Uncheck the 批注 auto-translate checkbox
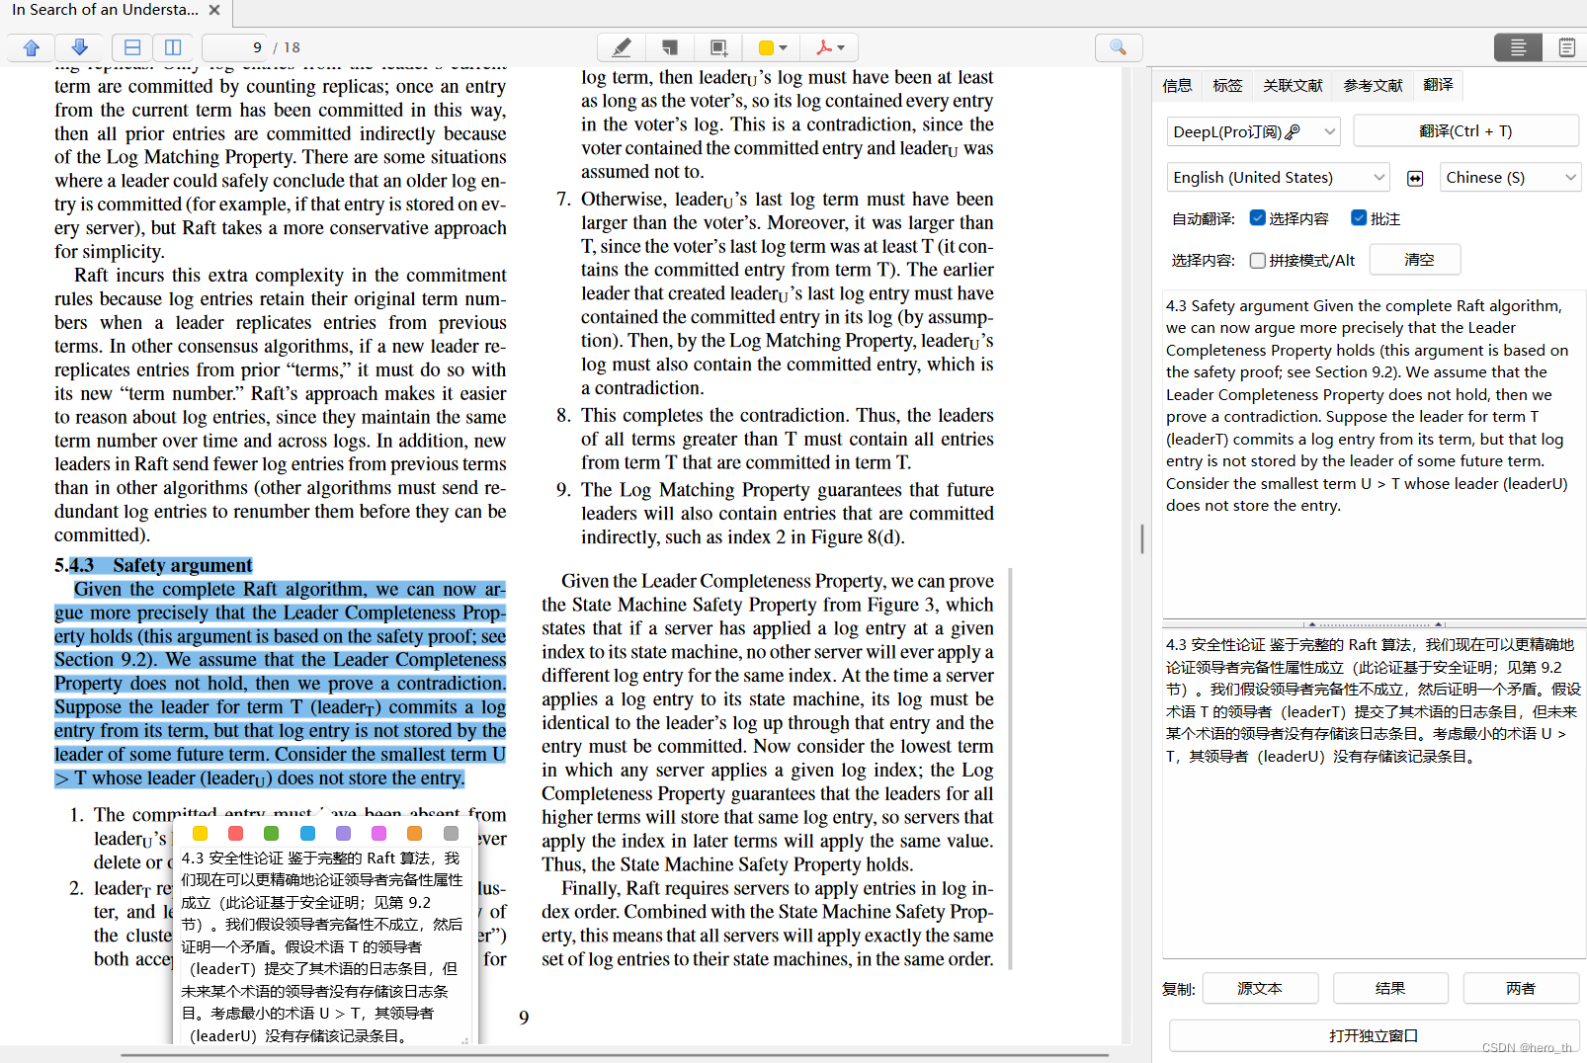The image size is (1587, 1063). 1359,218
